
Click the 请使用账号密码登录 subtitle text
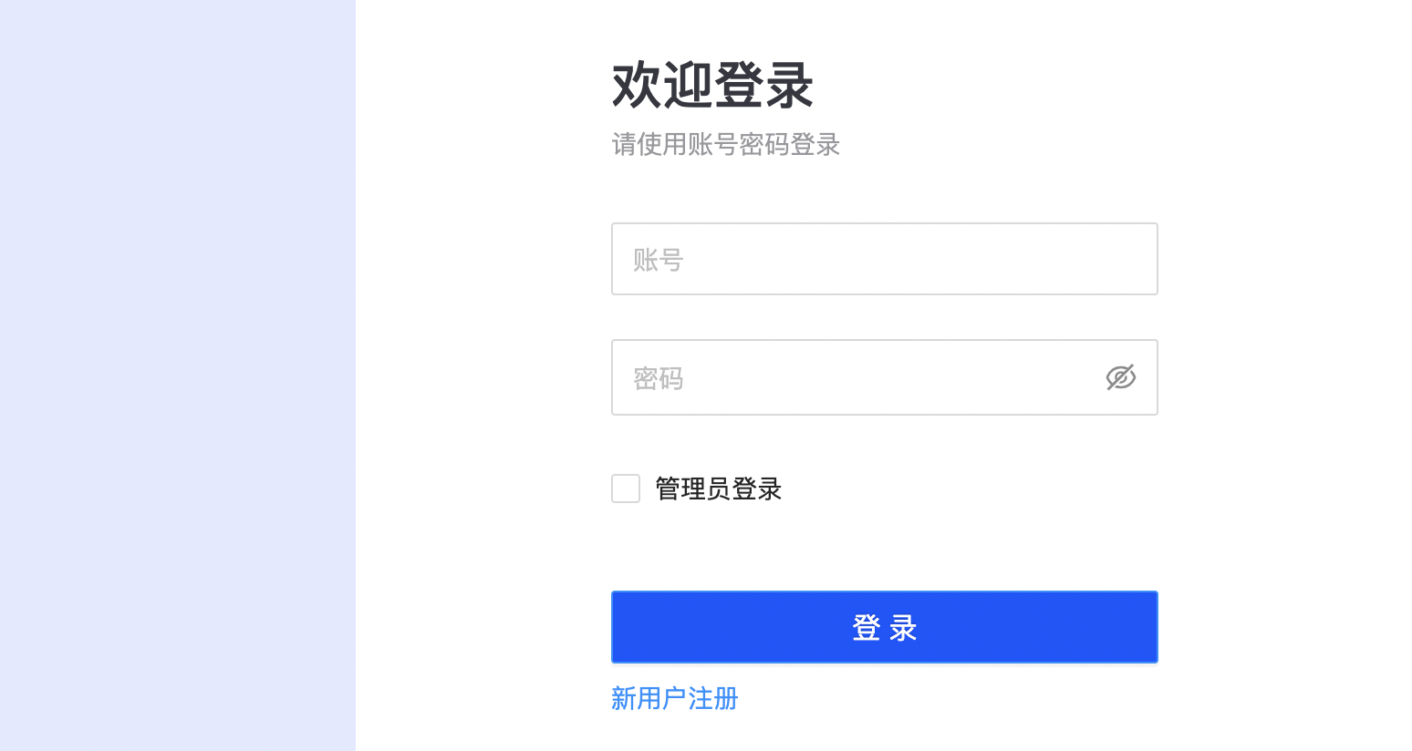725,145
